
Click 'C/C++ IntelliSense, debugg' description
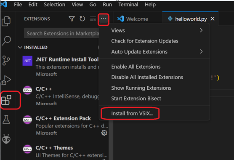(x=67, y=96)
